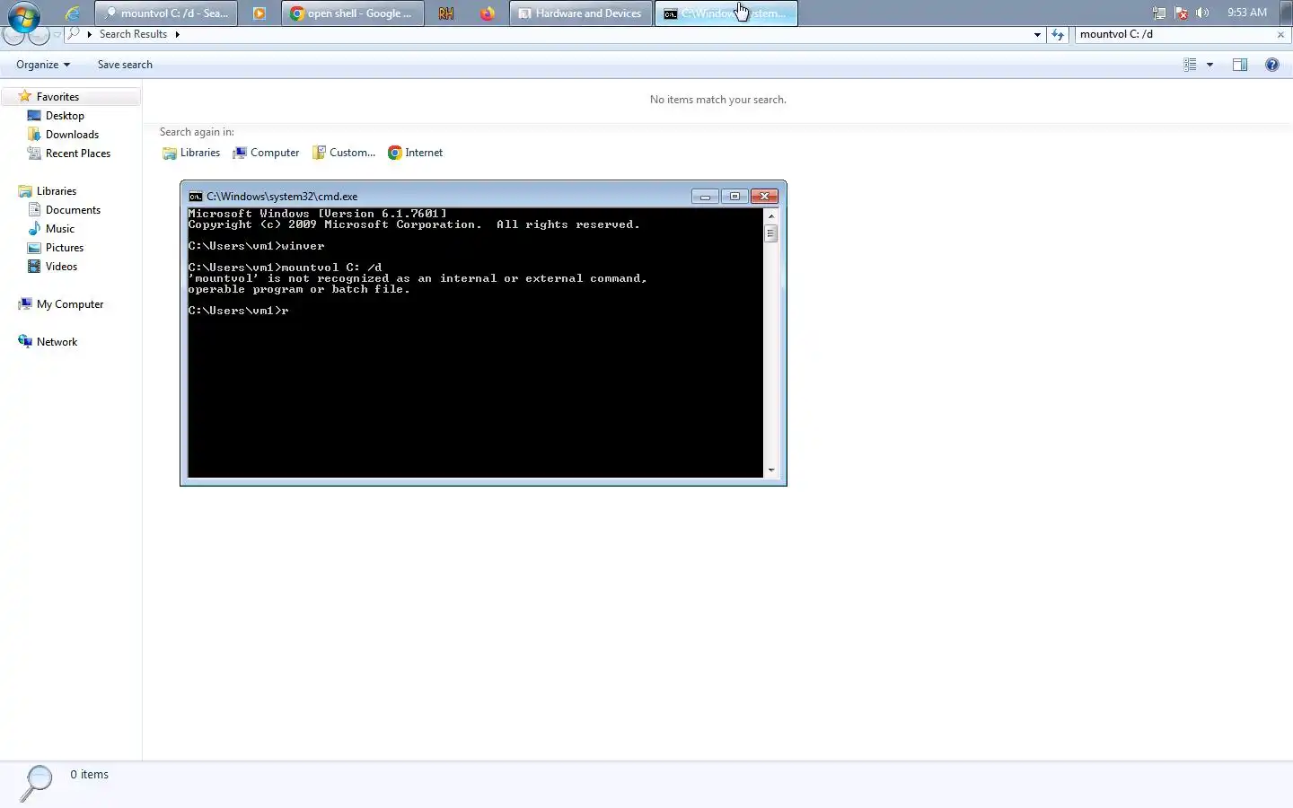Switch to 'open shell - Google' Chrome window
1293x808 pixels.
353,13
